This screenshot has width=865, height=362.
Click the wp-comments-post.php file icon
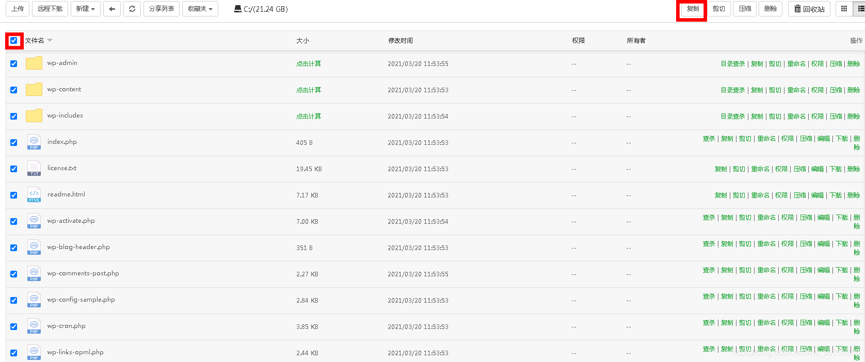tap(34, 274)
